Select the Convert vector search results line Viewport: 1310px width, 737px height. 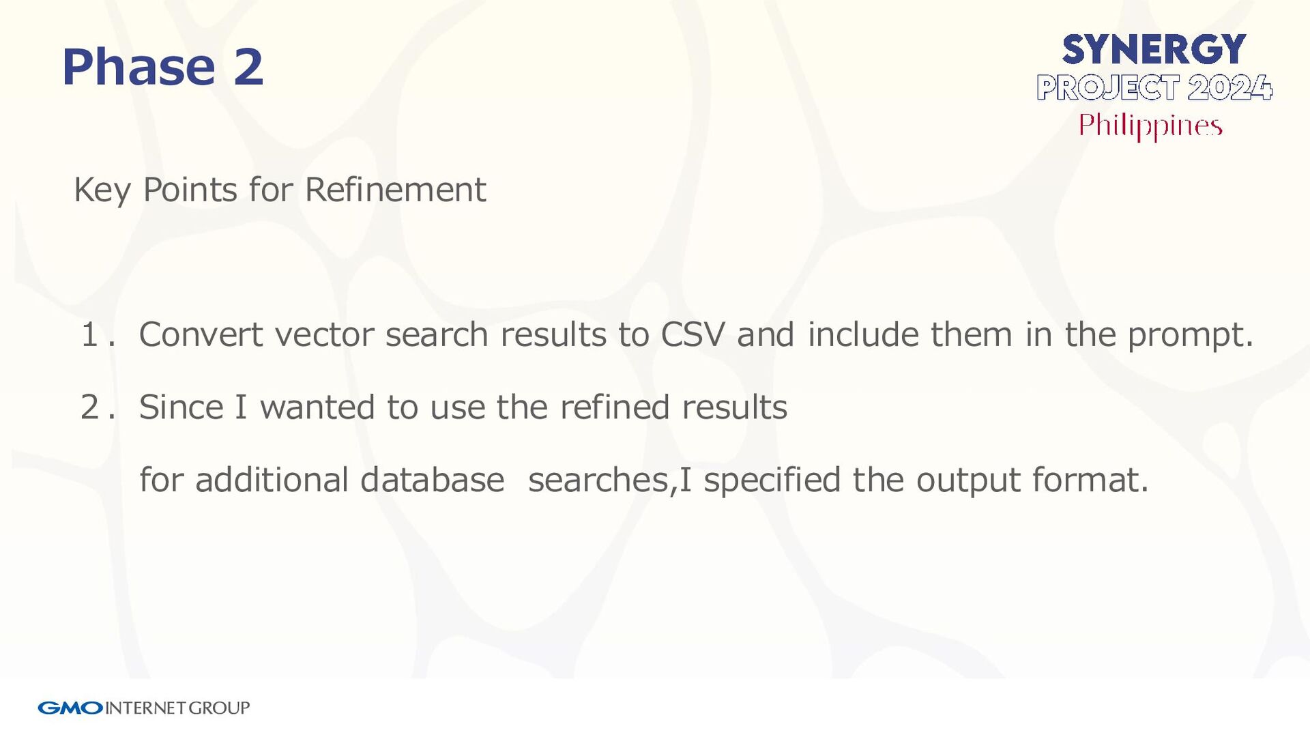click(696, 336)
